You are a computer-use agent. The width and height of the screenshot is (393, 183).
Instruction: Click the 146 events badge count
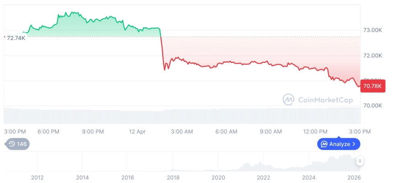tap(22, 144)
